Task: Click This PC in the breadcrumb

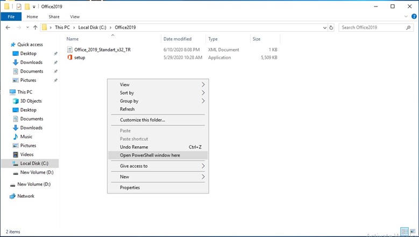Action: (x=62, y=27)
